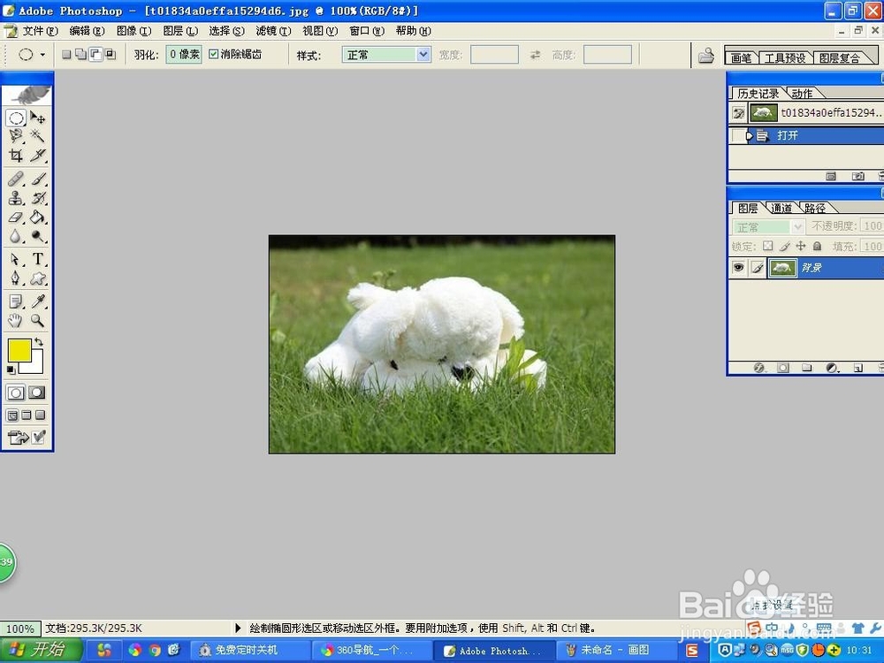Select the Lasso tool
The width and height of the screenshot is (884, 663).
[16, 136]
